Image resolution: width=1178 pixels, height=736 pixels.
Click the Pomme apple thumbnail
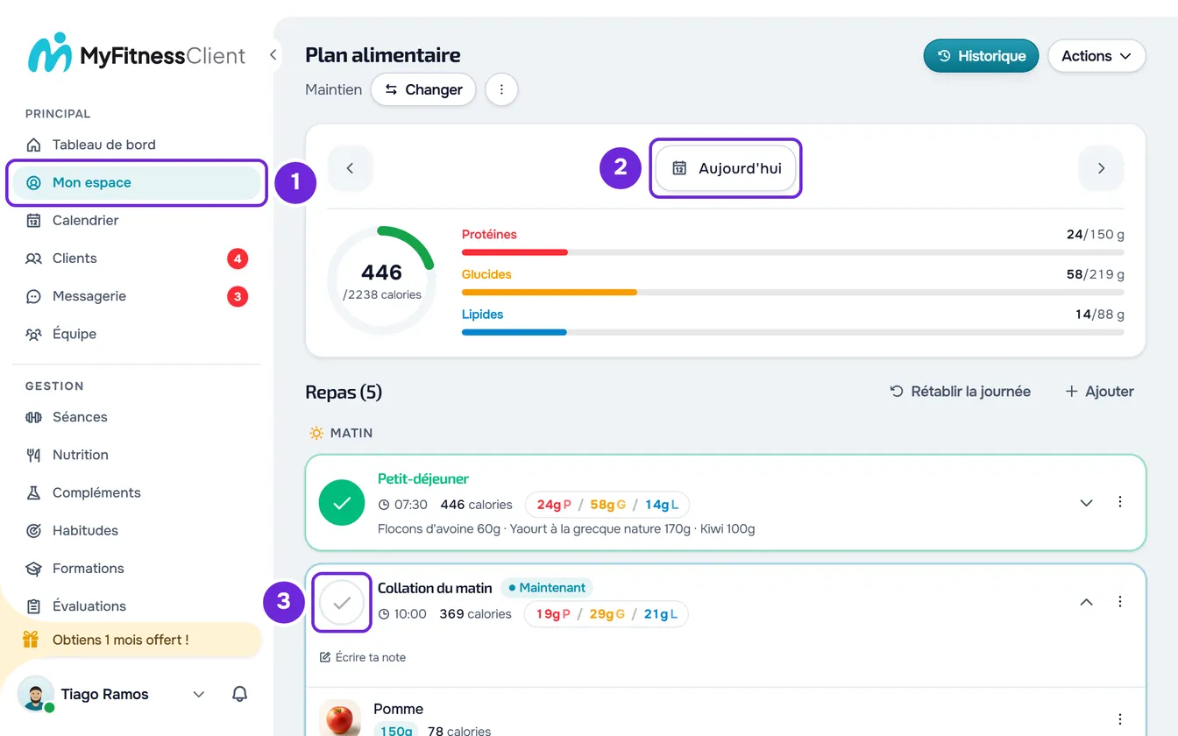coord(340,718)
